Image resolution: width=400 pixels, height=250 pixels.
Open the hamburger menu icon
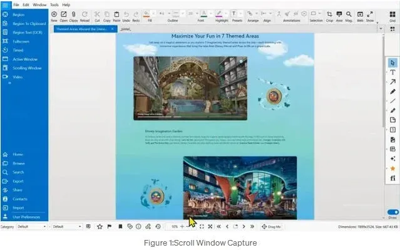(6, 5)
